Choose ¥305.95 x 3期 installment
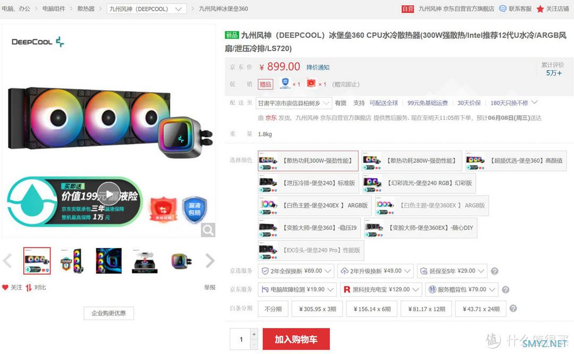Image resolution: width=574 pixels, height=354 pixels. point(317,309)
